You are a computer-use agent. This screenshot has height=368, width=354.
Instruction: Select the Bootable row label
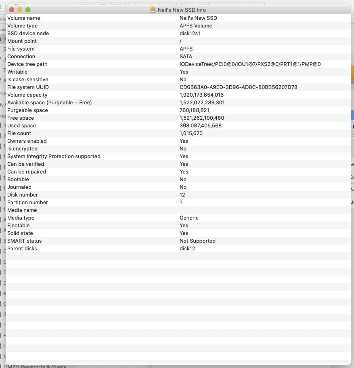[18, 180]
